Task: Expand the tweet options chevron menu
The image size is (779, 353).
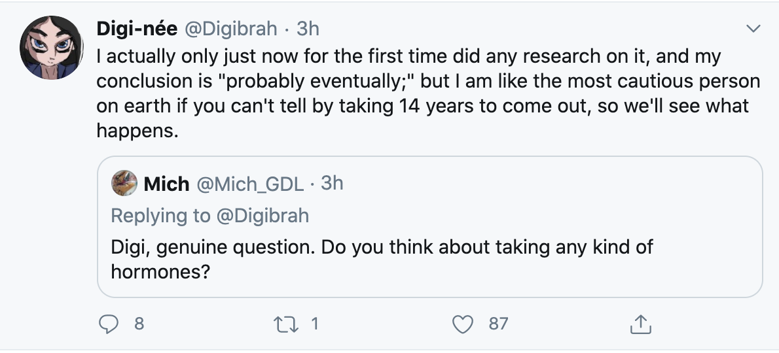Action: [x=753, y=29]
